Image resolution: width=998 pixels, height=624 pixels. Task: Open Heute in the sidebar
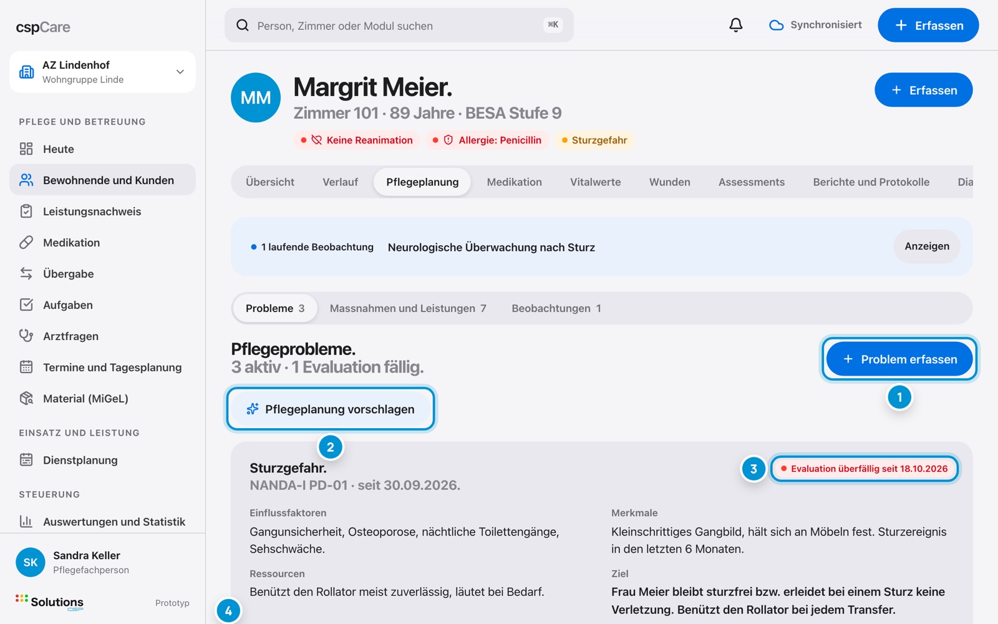coord(102,149)
